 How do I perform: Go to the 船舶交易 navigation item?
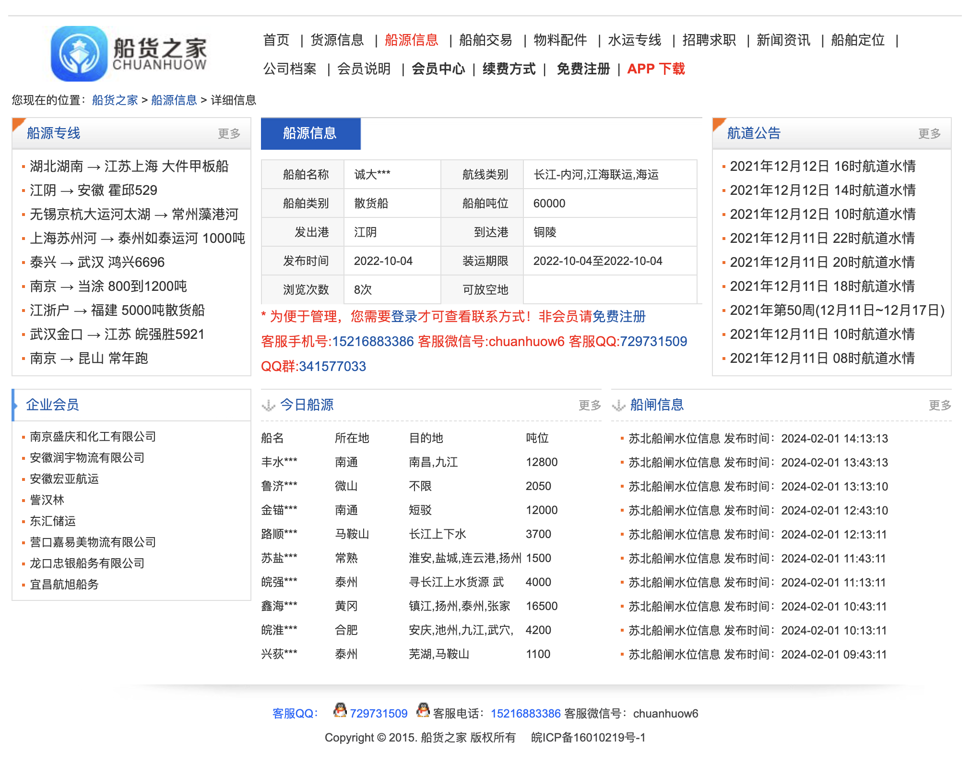(x=485, y=40)
